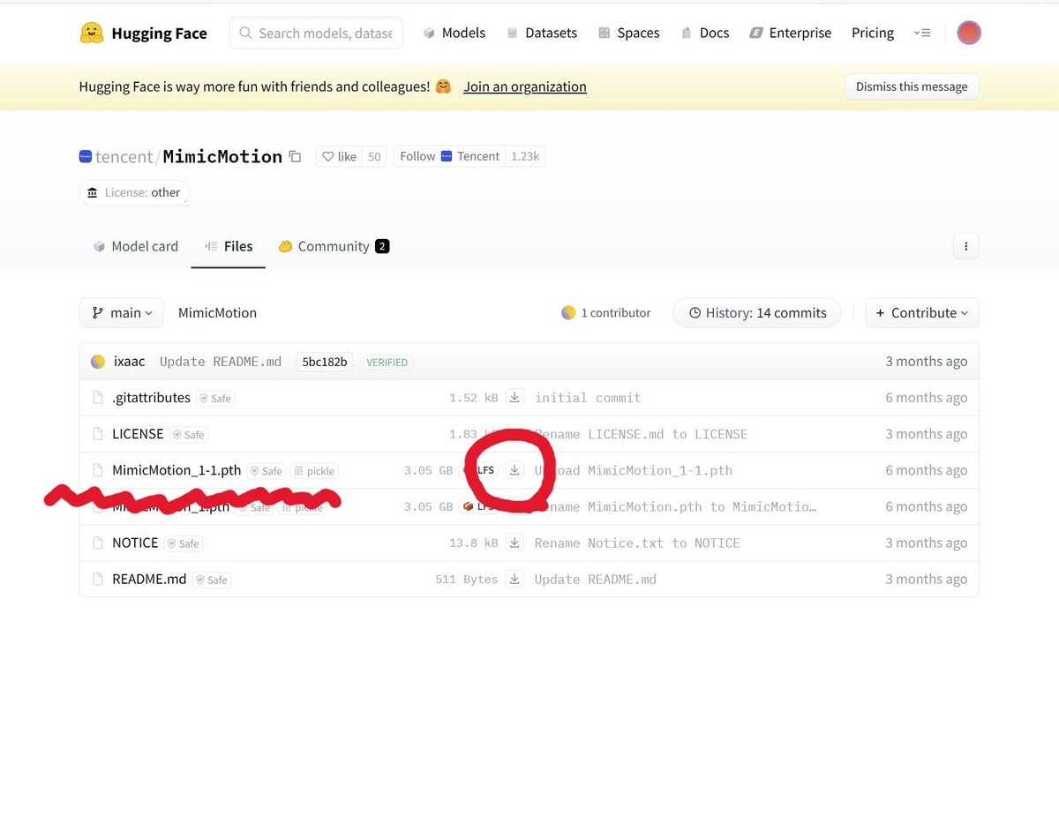View the 50 likes count
Screen dimensions: 1059x816
[374, 156]
